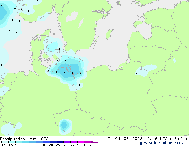This screenshot has width=189, height=146.
Task: Choose the 15–20 mm blue legend swatch
Action: 46,142
